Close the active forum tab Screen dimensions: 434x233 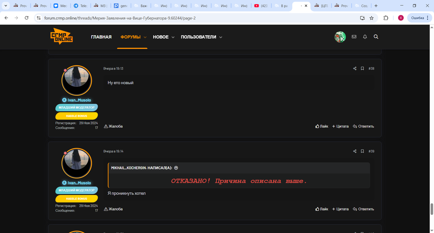click(x=306, y=6)
